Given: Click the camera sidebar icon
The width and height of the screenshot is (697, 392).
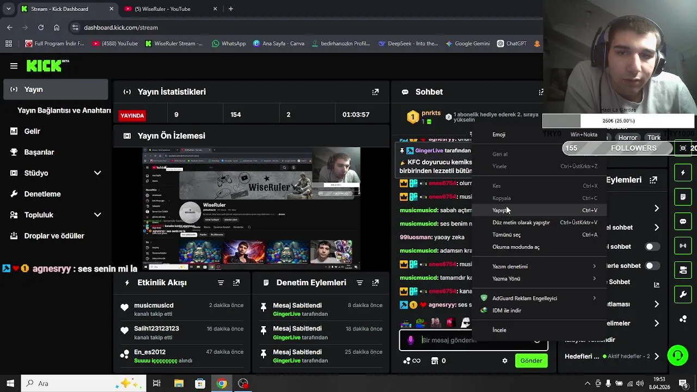Looking at the screenshot, I should [x=683, y=270].
